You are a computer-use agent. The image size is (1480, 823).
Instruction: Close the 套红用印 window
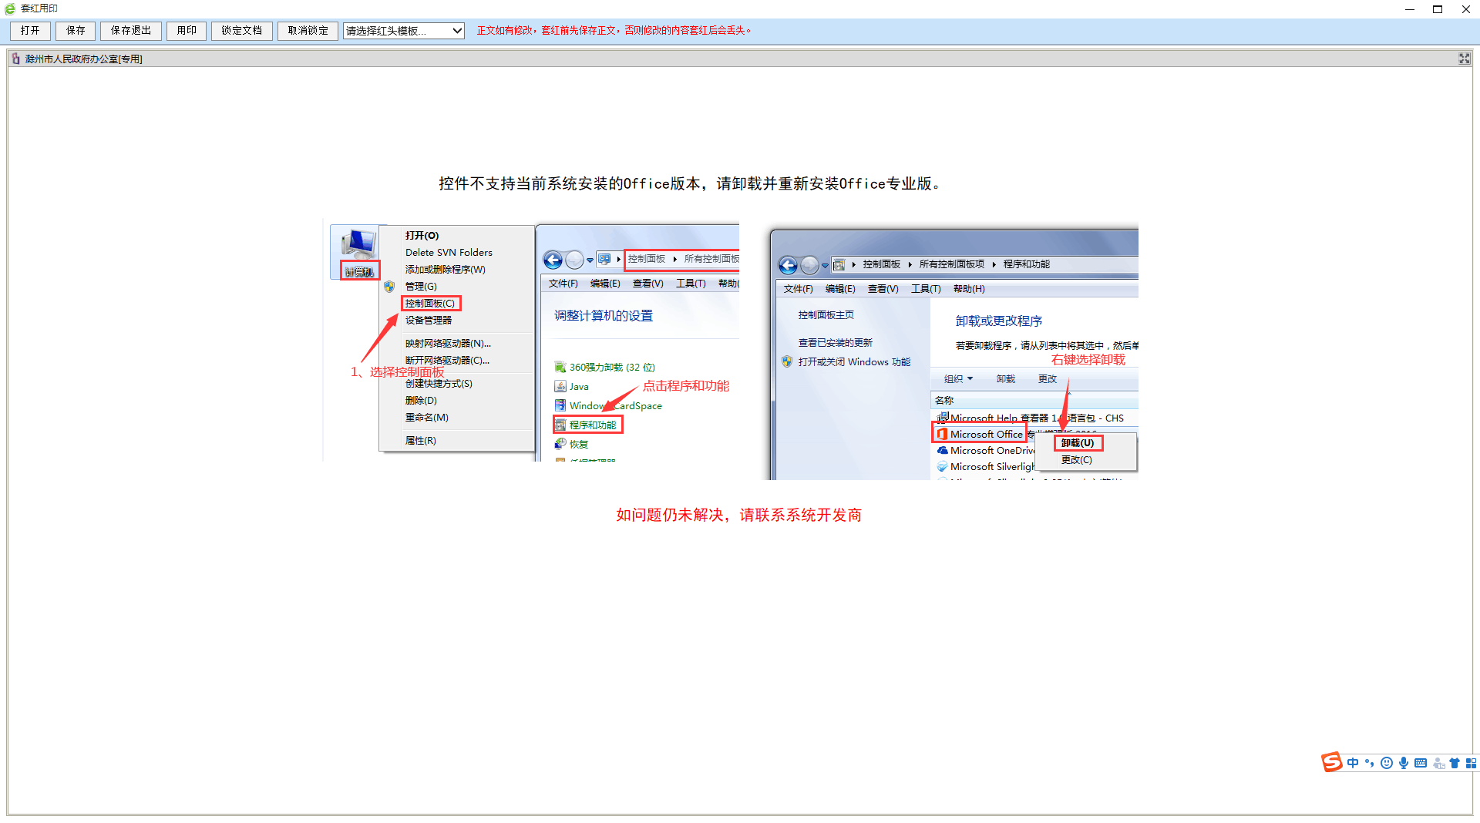point(1465,9)
